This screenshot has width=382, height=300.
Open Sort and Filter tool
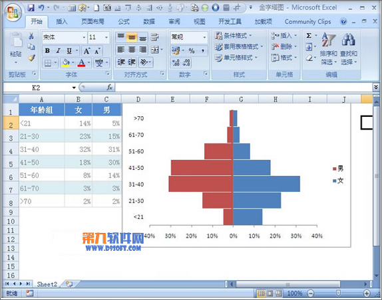point(328,48)
